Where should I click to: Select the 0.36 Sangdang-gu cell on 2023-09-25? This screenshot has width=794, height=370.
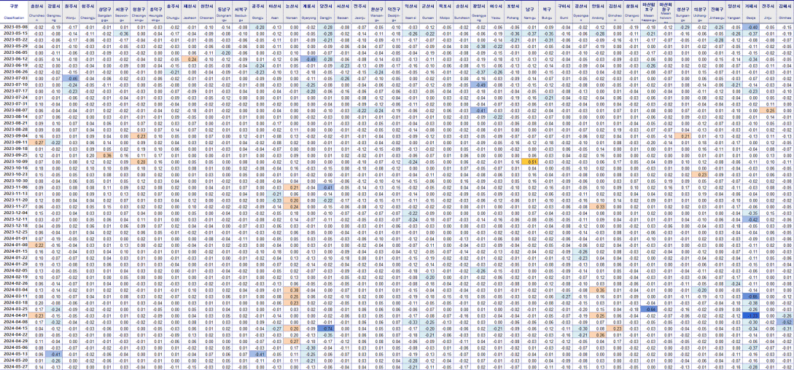[105, 155]
